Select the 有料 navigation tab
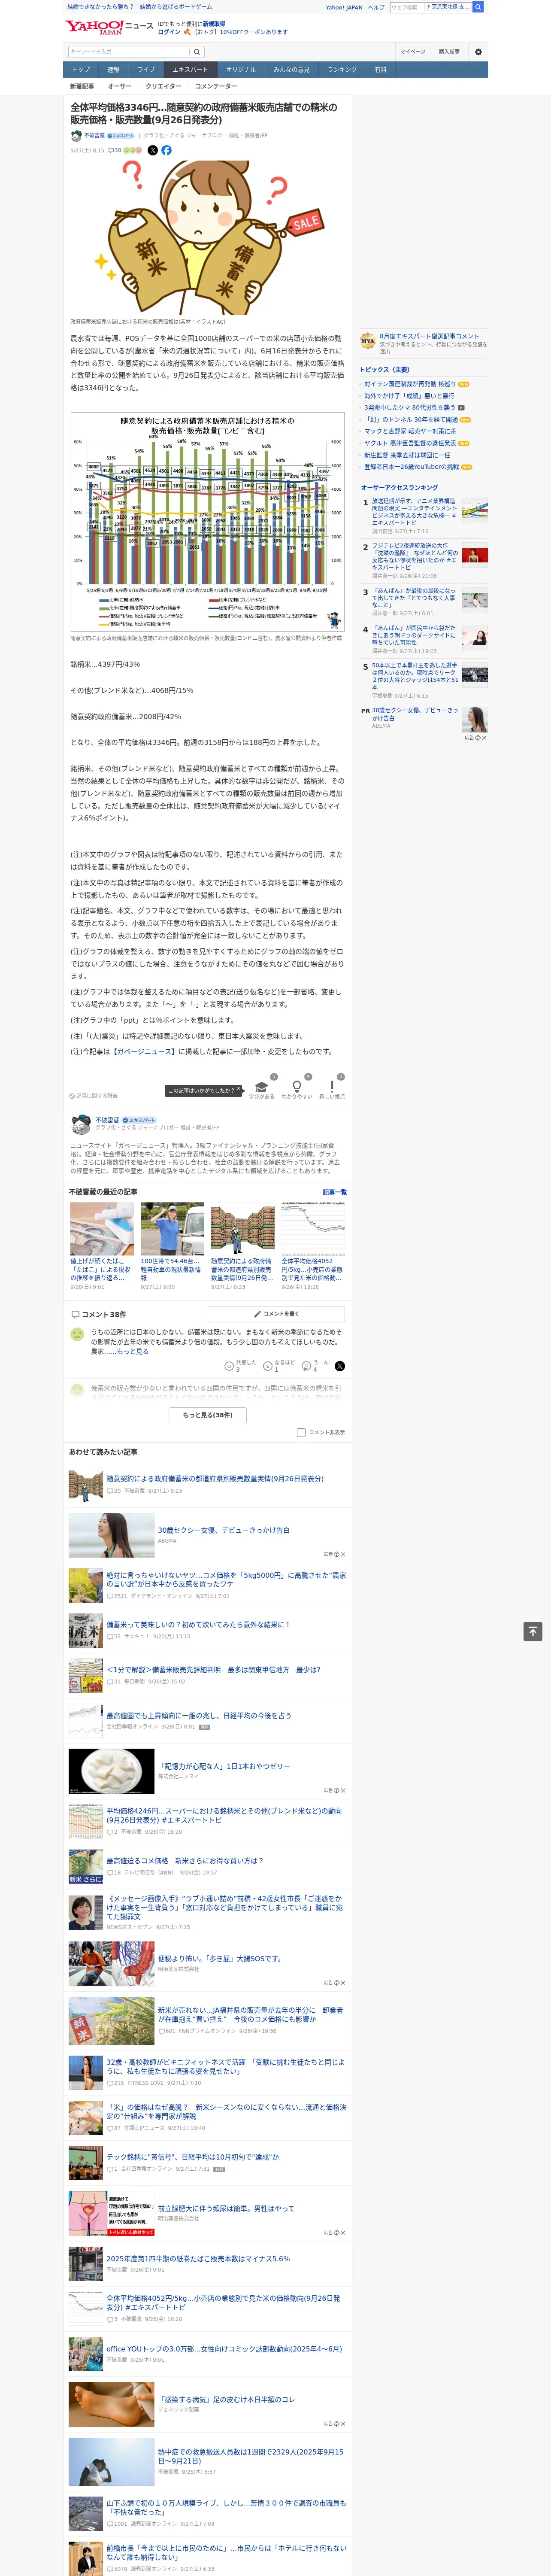551x2576 pixels. [380, 70]
